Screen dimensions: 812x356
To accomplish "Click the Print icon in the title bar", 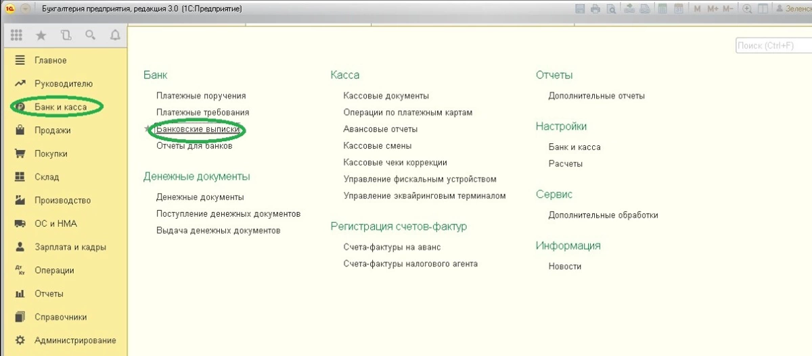I will (x=595, y=9).
